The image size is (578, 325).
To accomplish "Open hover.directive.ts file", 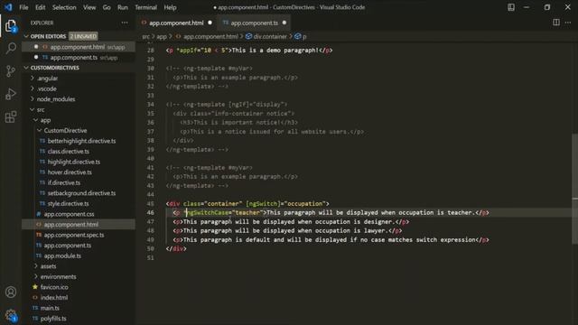I will tap(70, 172).
